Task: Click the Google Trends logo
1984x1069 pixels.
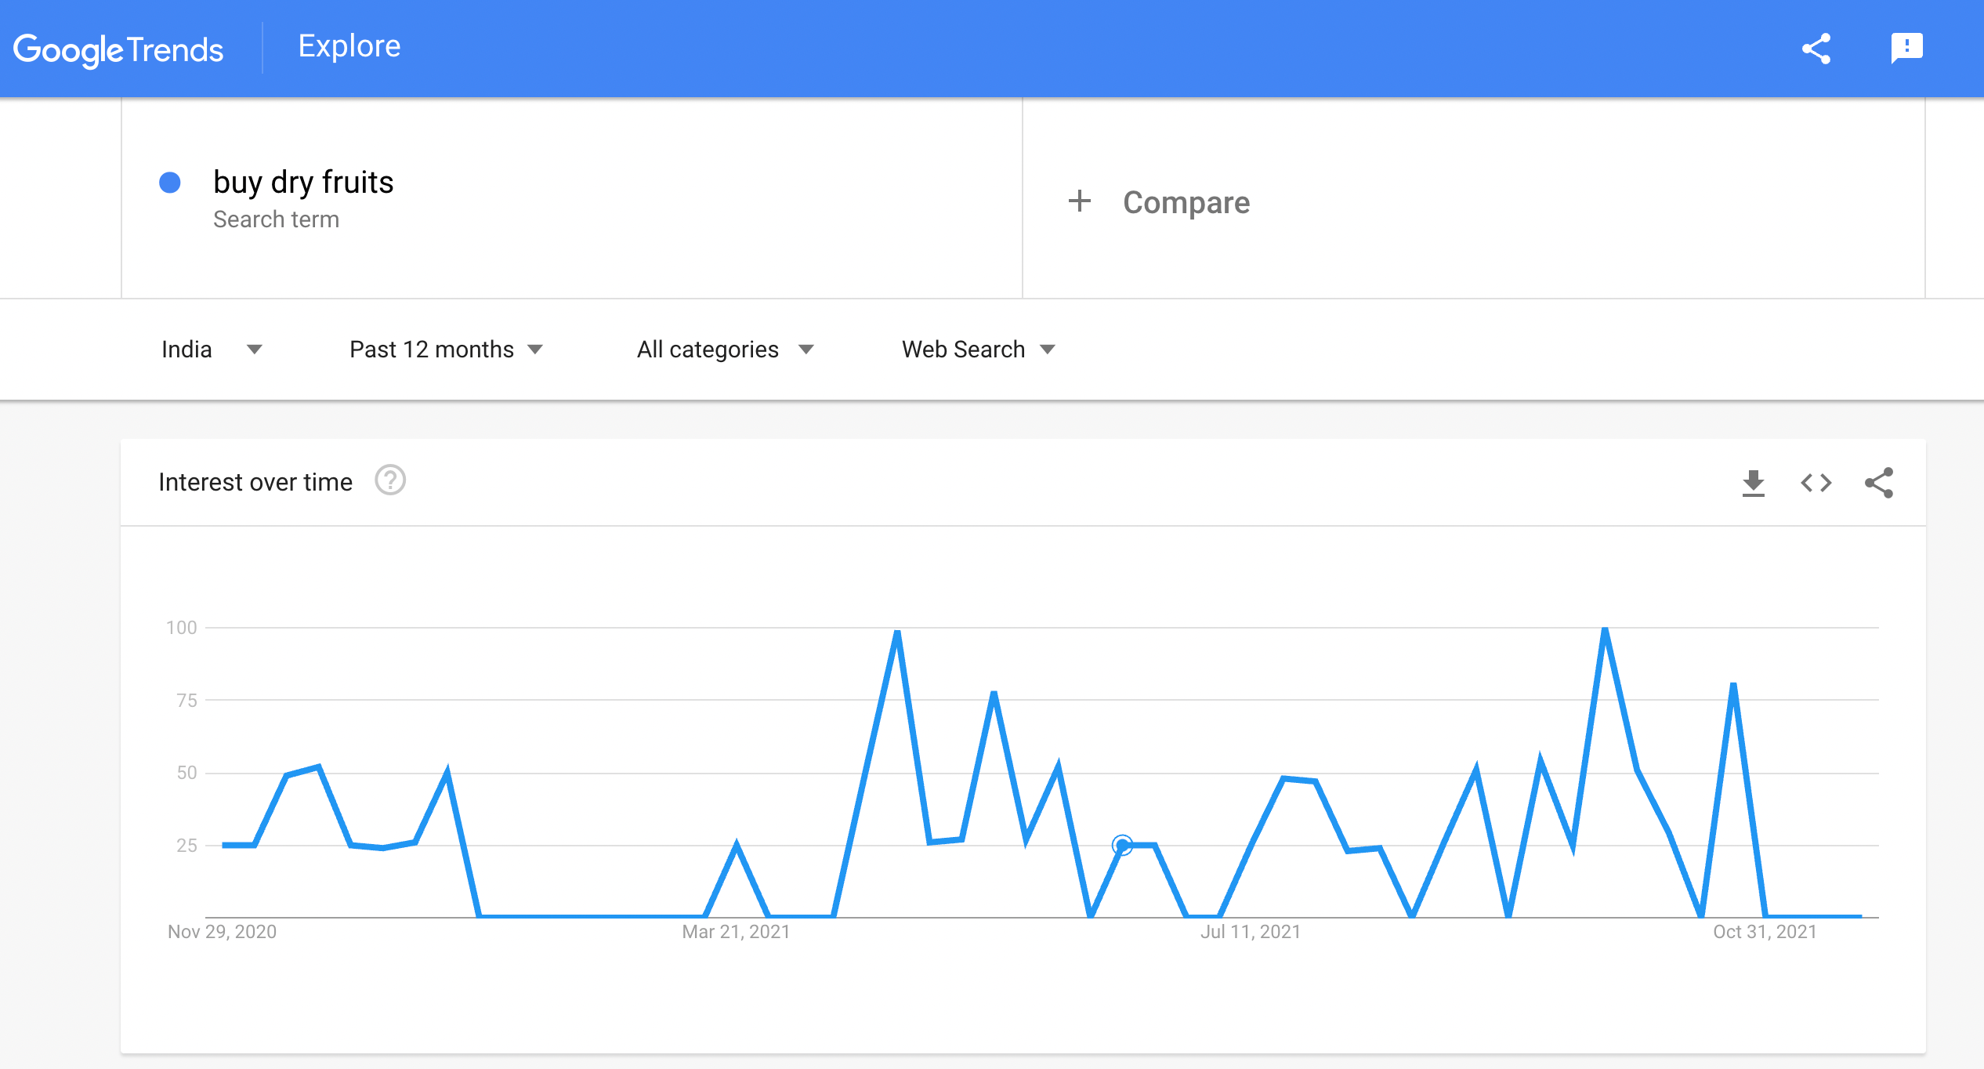Action: coord(118,49)
